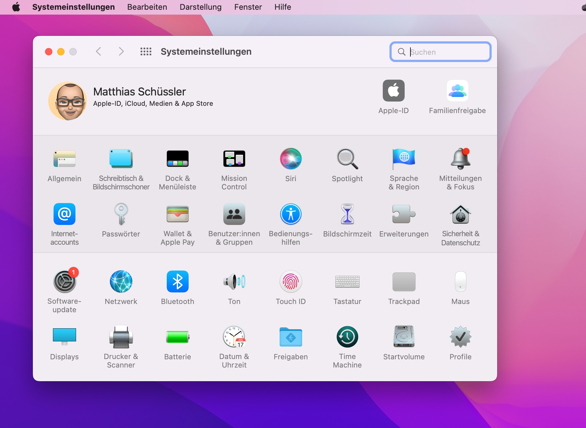The height and width of the screenshot is (428, 586).
Task: Open Bluetooth preferences
Action: tap(178, 281)
